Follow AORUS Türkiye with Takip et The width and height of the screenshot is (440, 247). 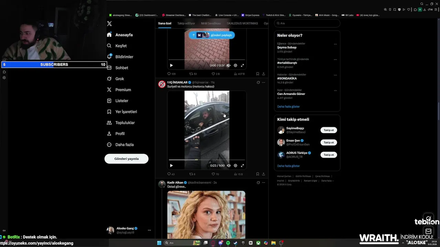(329, 155)
